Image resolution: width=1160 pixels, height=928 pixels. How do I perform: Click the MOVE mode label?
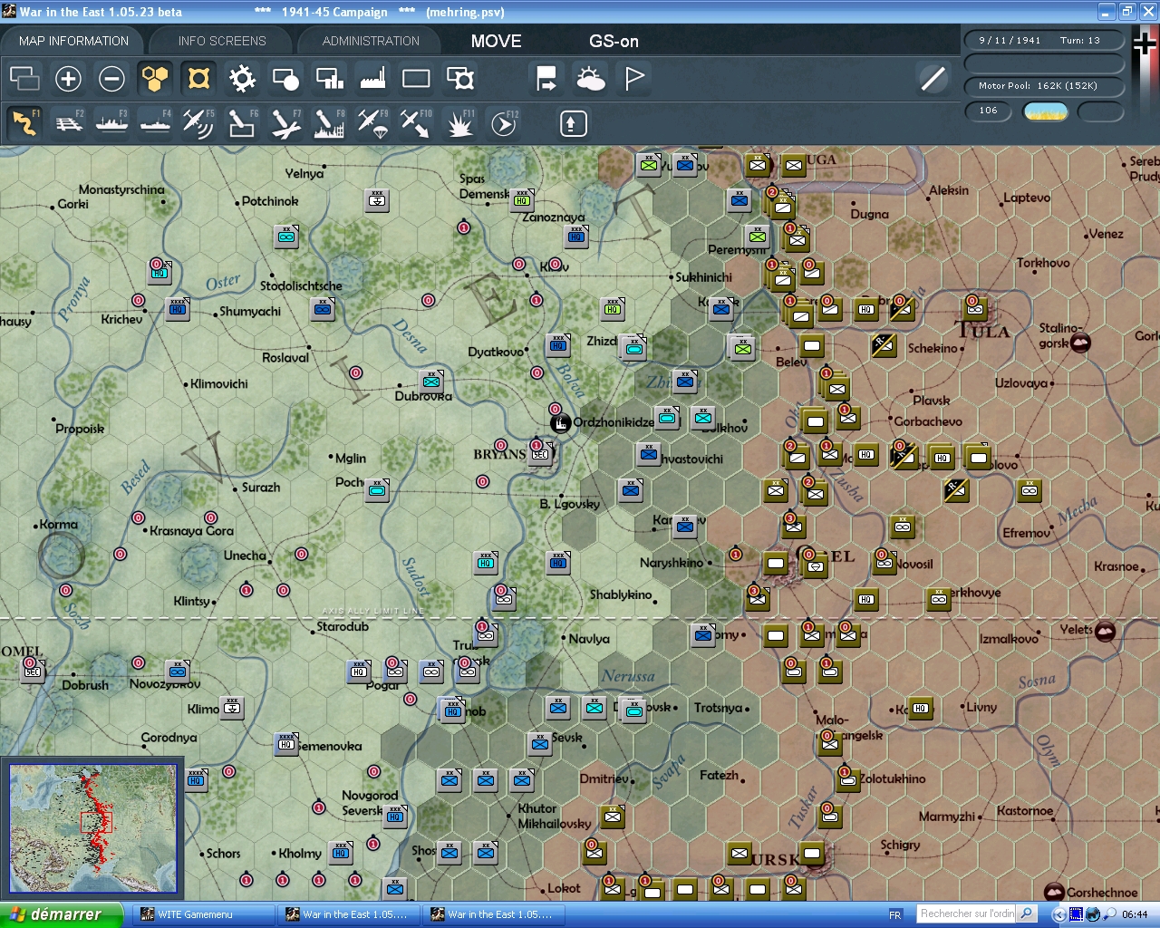pos(496,41)
